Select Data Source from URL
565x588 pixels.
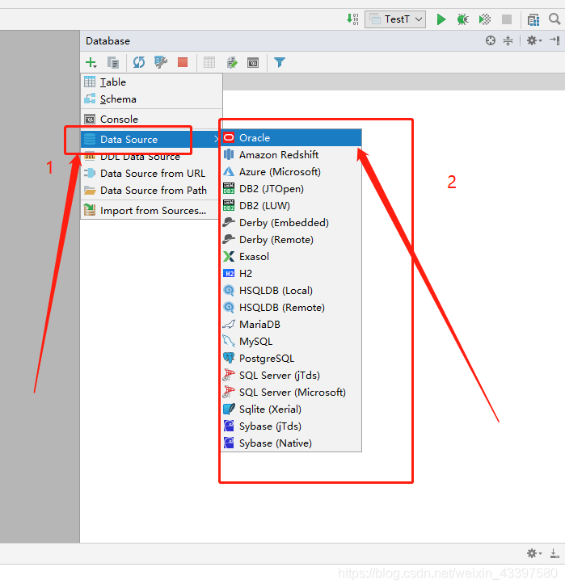point(152,173)
